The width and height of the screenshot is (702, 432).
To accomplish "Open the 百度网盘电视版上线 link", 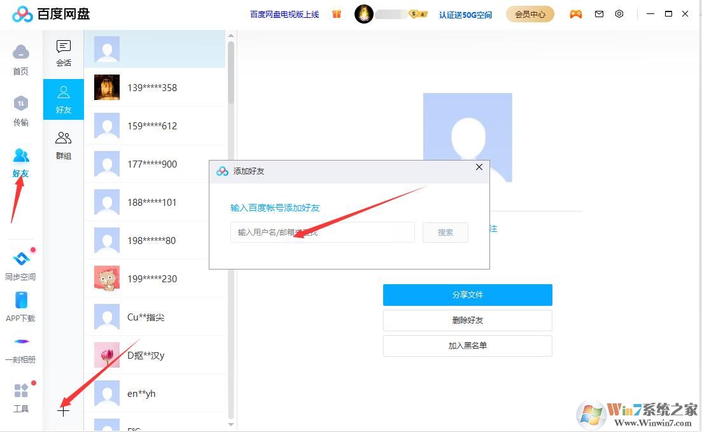I will coord(284,14).
